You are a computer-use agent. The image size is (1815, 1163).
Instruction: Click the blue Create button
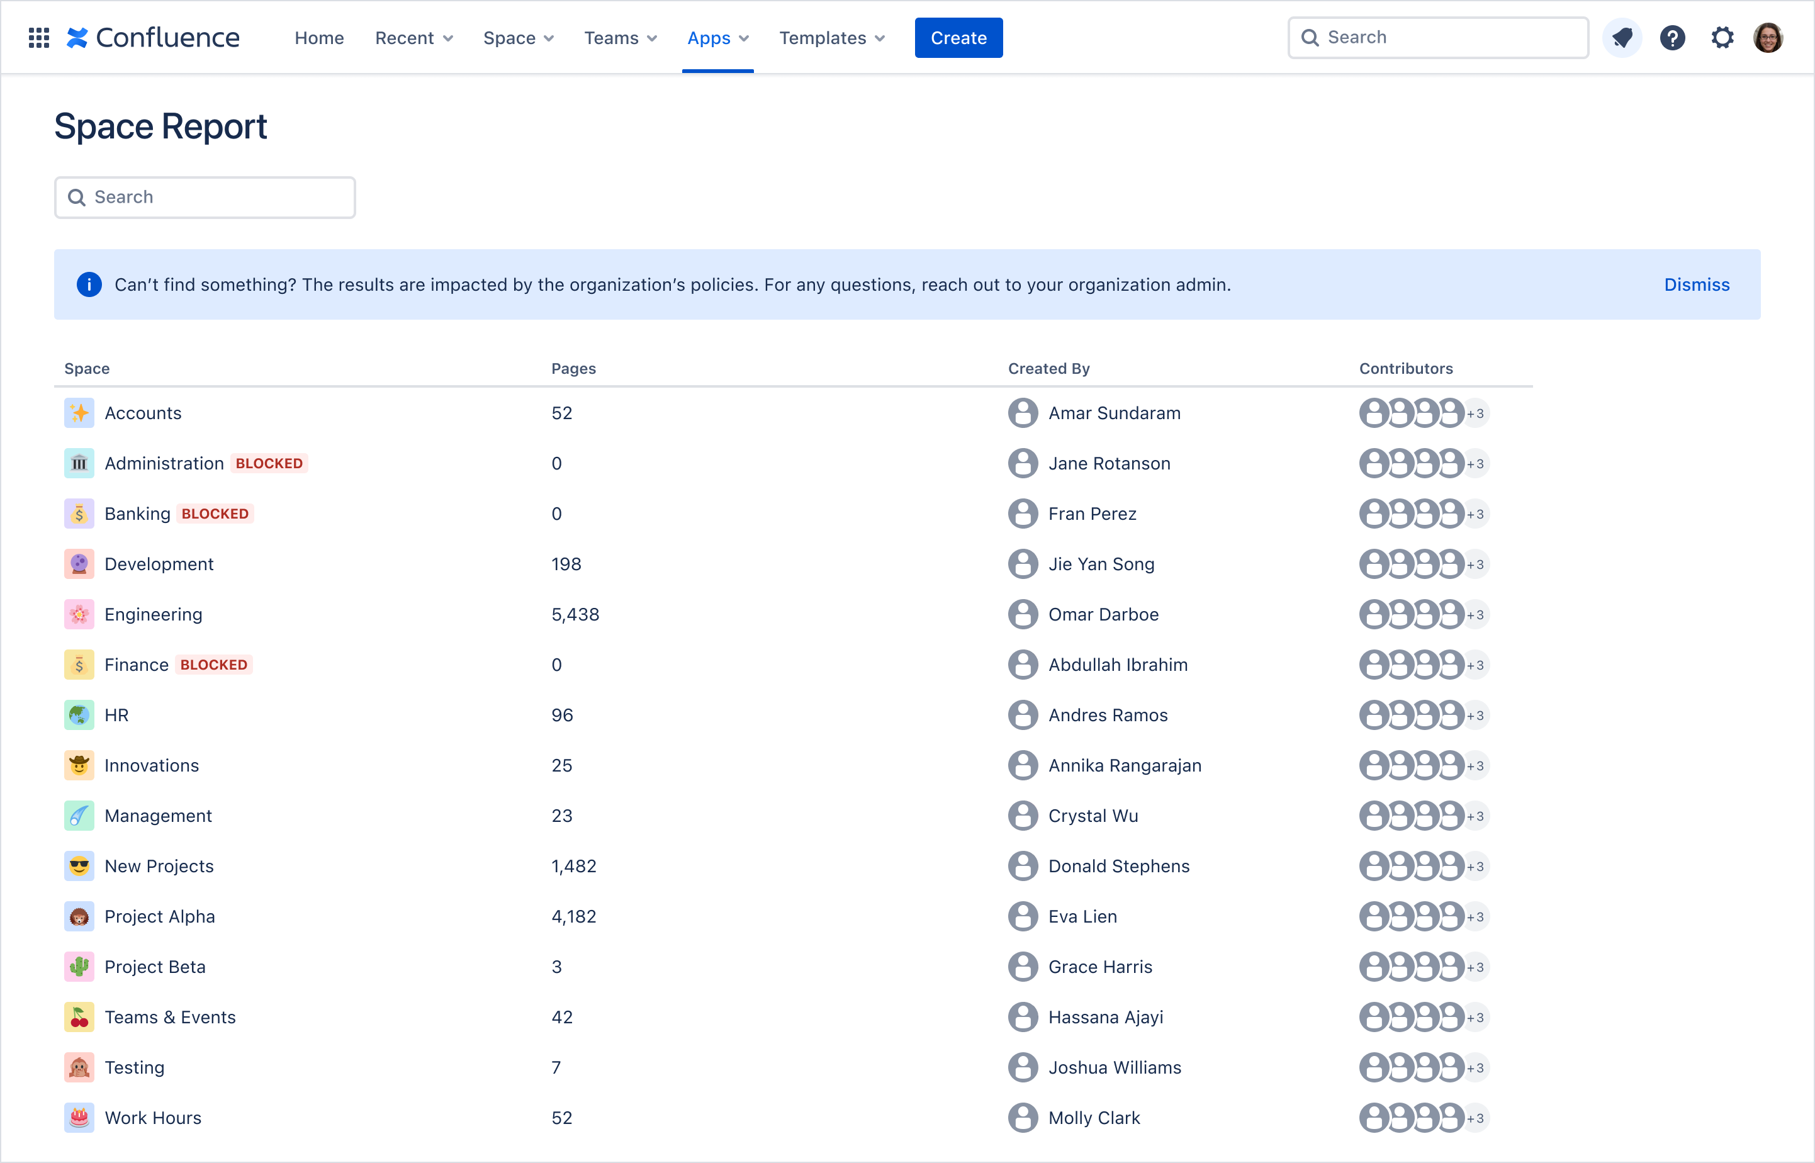[x=958, y=38]
